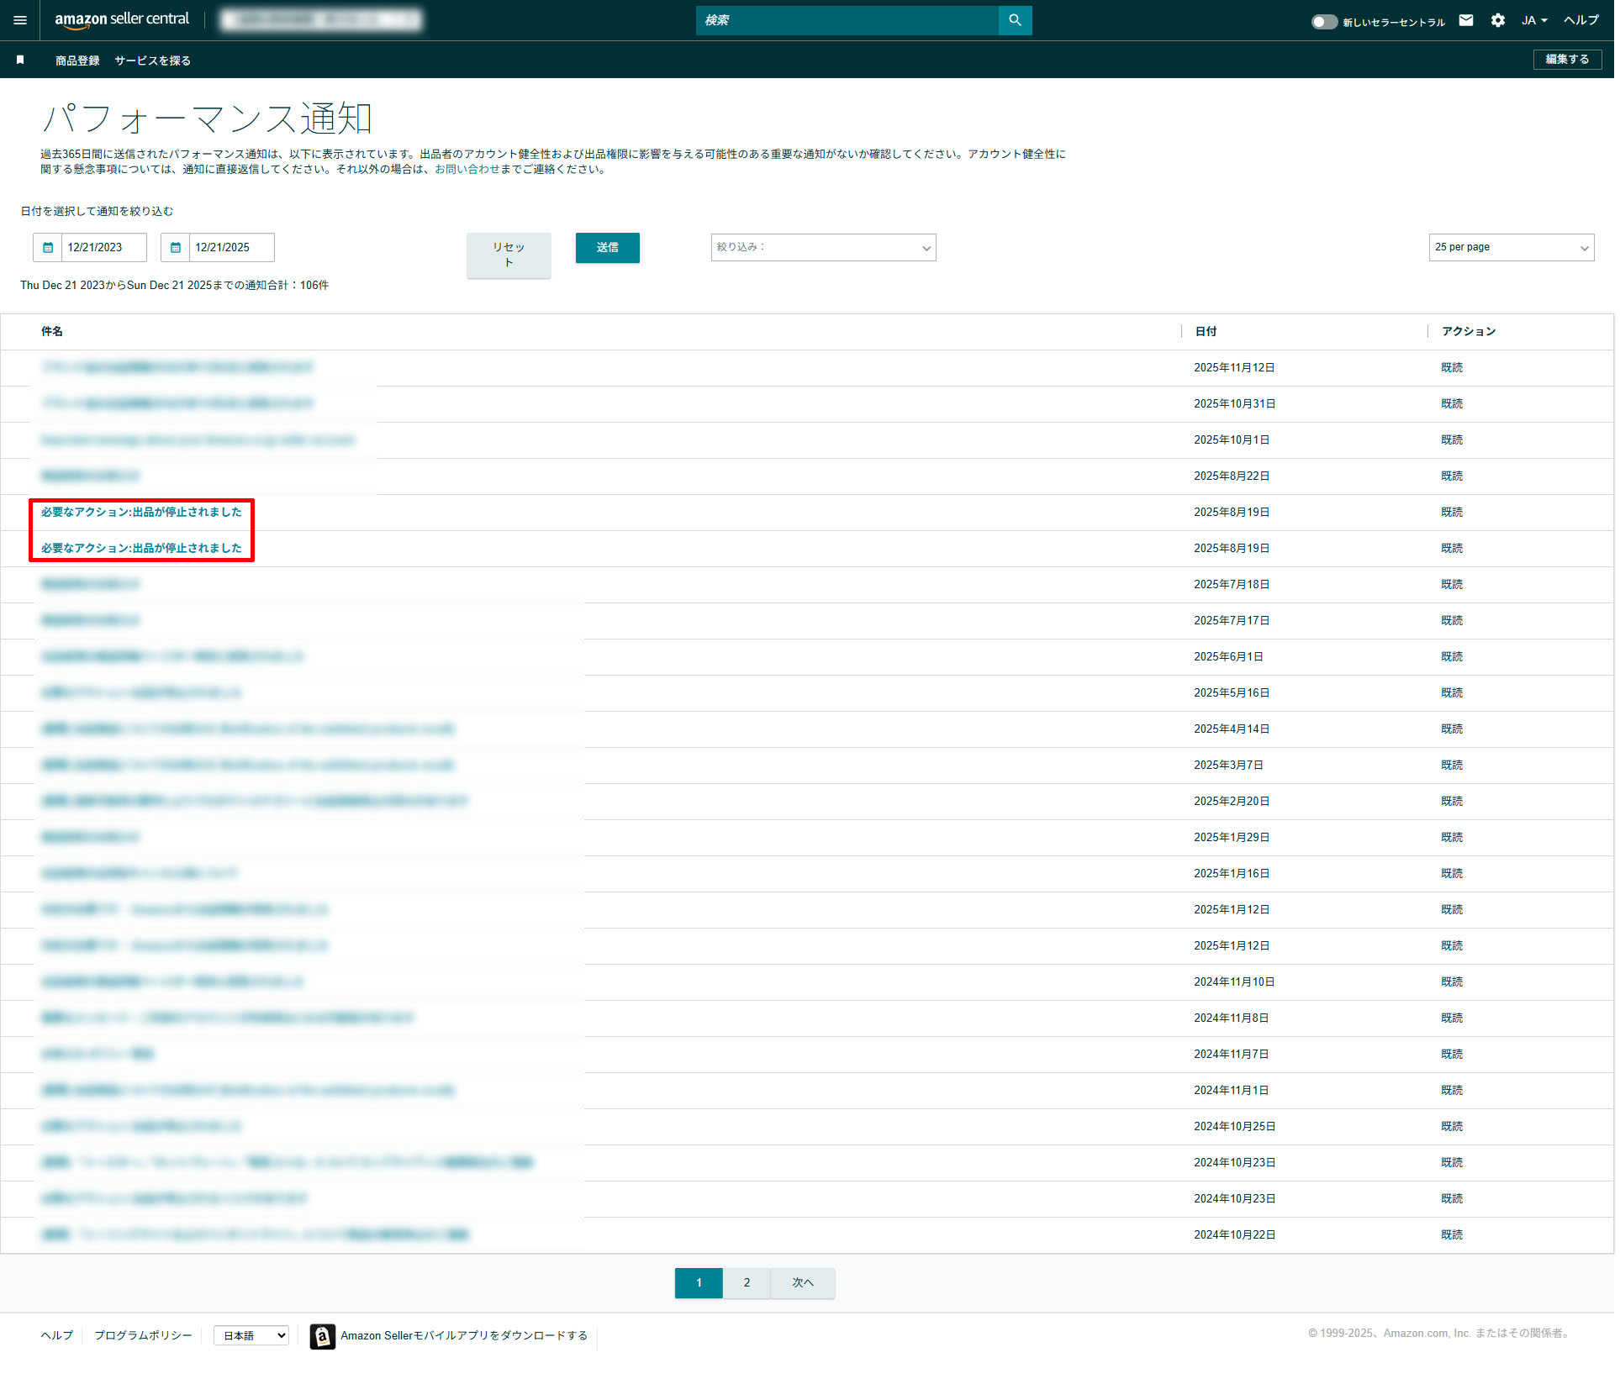Open the settings gear icon
This screenshot has height=1384, width=1620.
pos(1498,20)
